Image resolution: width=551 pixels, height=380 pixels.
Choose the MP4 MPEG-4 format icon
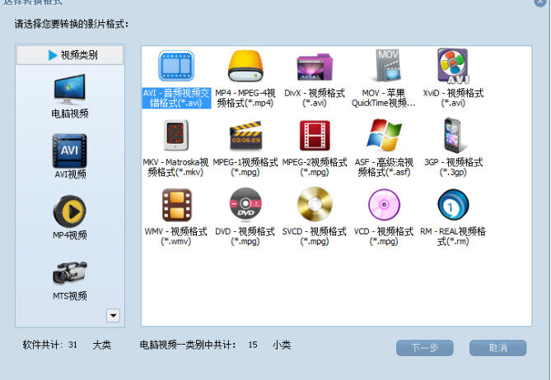(245, 66)
